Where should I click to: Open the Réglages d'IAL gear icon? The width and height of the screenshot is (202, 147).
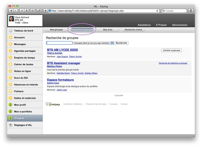(x=10, y=125)
